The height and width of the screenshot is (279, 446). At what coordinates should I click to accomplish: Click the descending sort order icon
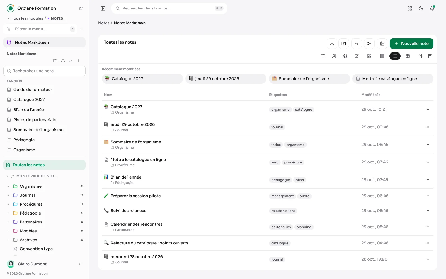[x=430, y=56]
